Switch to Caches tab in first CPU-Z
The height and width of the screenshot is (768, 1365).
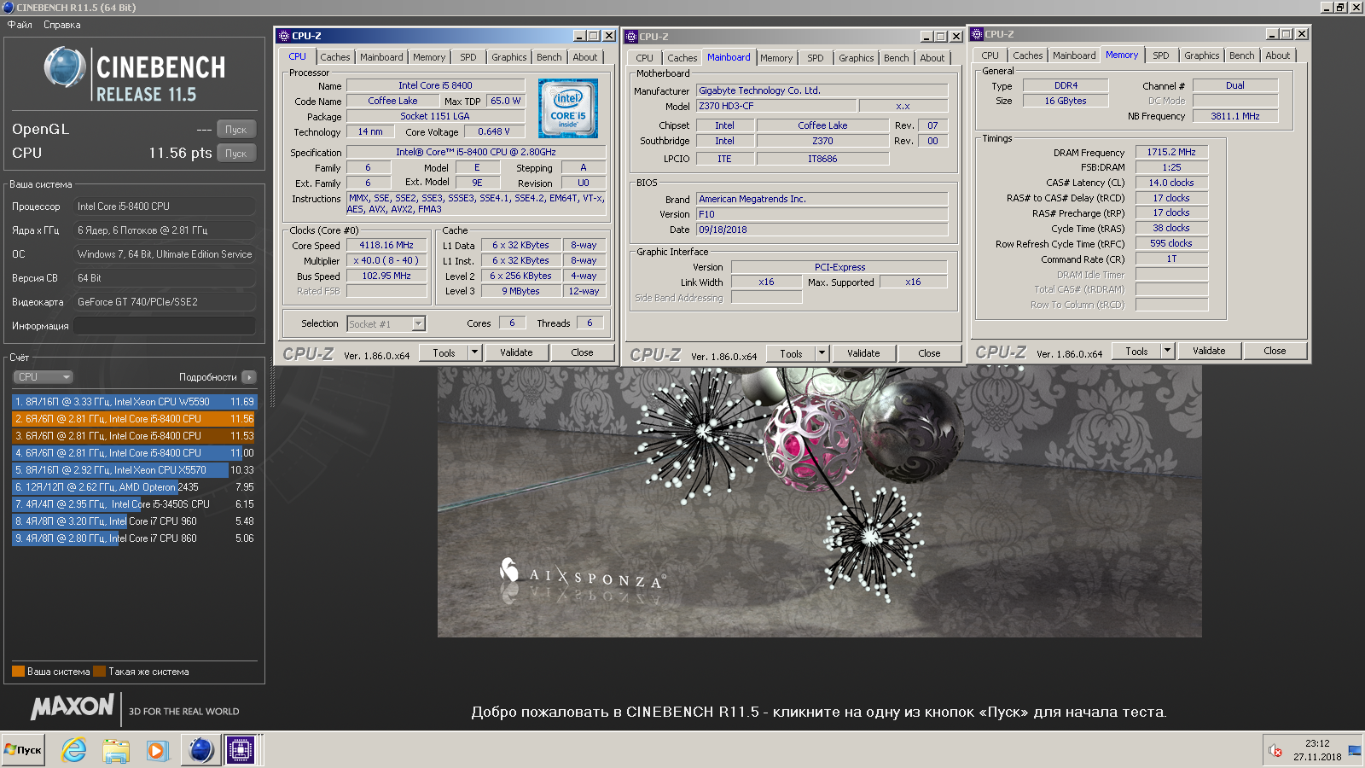click(x=335, y=57)
